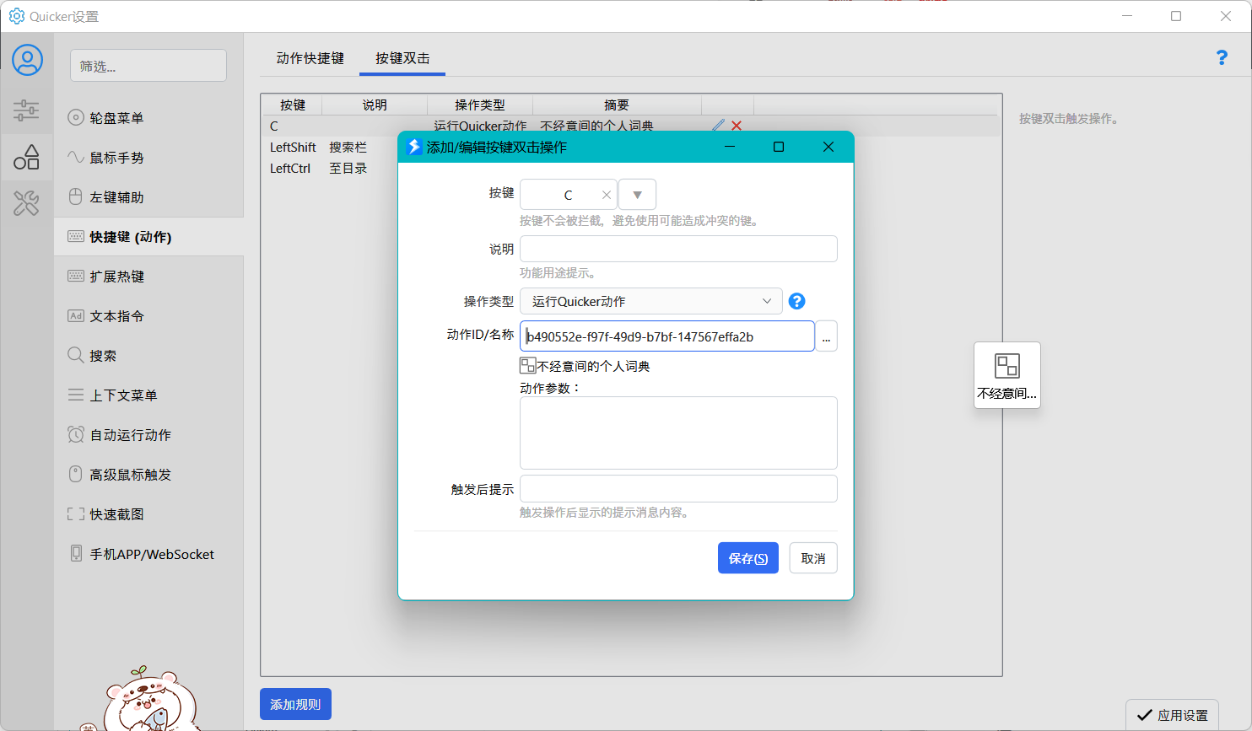Click the 取消 button

click(813, 558)
